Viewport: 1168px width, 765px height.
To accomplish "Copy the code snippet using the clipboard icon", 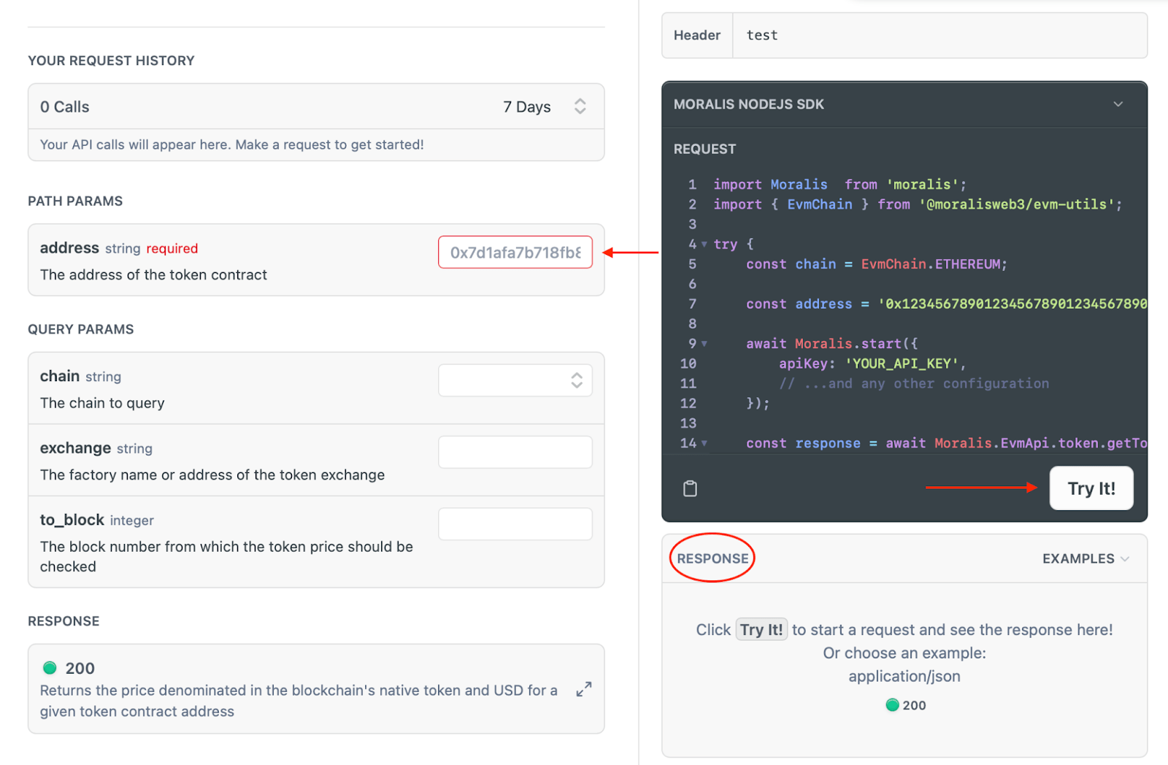I will pyautogui.click(x=691, y=488).
